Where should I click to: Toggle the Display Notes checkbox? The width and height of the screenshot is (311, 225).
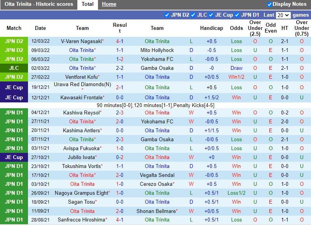point(269,4)
